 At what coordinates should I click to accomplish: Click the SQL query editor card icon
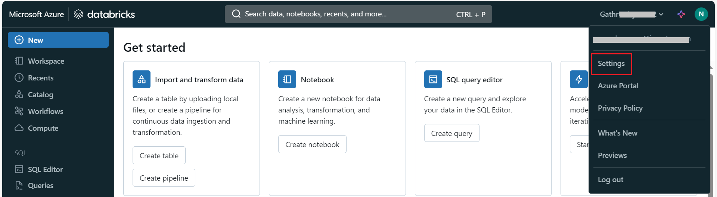tap(433, 79)
